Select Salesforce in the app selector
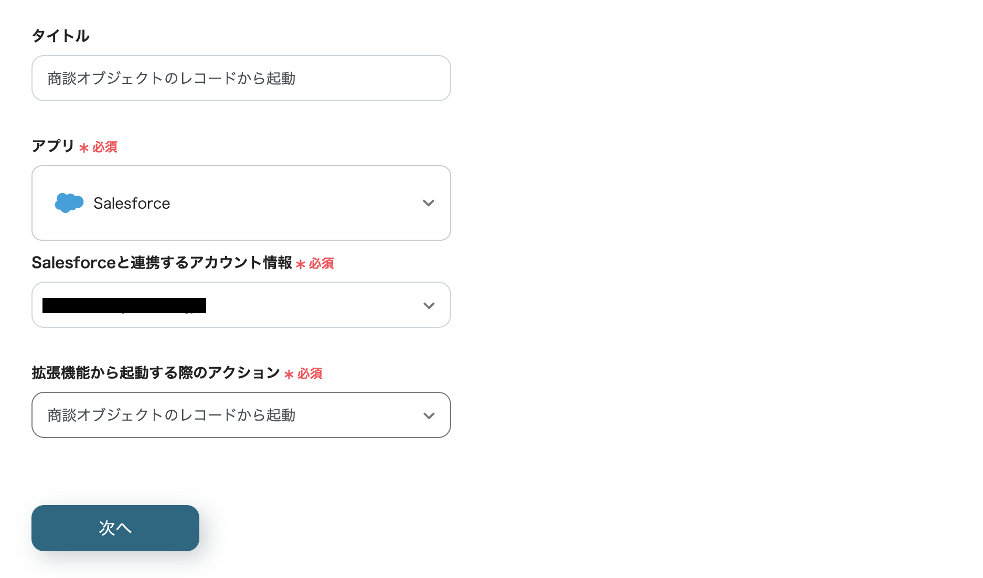This screenshot has width=983, height=578. (x=132, y=203)
